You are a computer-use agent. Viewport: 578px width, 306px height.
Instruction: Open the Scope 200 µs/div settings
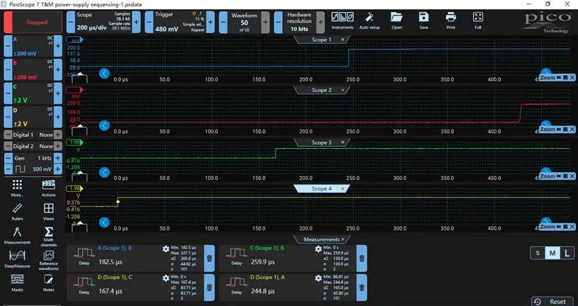(103, 22)
